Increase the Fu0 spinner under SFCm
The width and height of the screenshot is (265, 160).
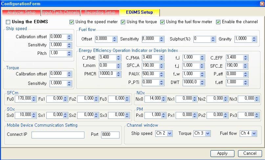(34, 97)
